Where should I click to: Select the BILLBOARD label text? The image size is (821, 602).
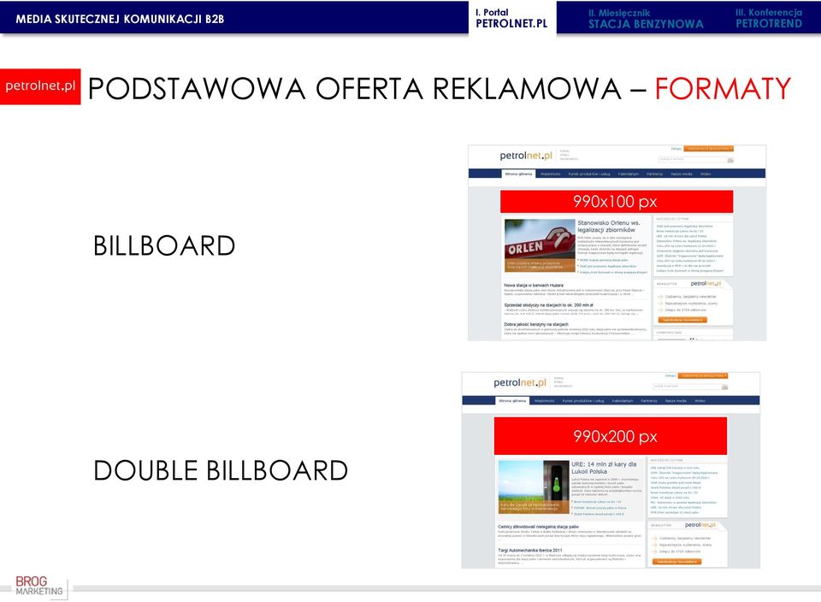[x=164, y=246]
